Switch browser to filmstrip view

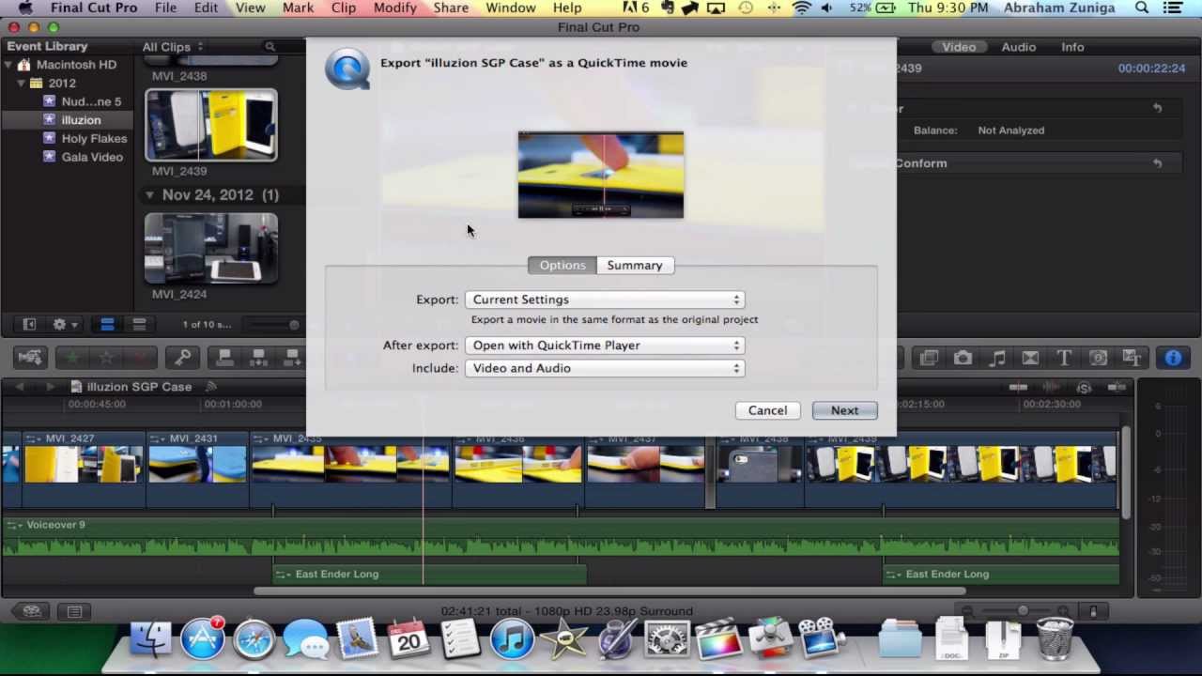(107, 325)
